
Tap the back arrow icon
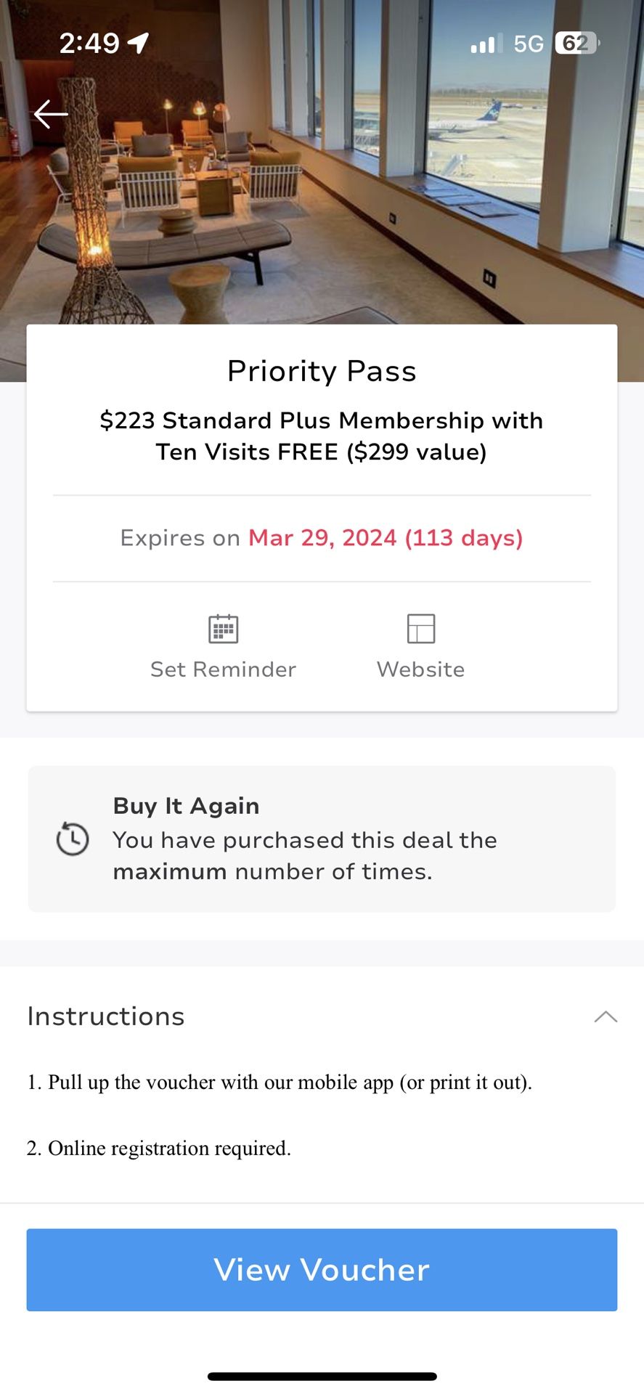pos(51,114)
